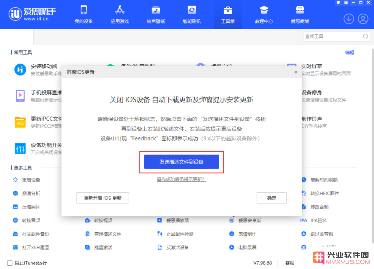Screen dimensions: 374x269
Task: Open 转换音频 tool
Action: [26, 220]
